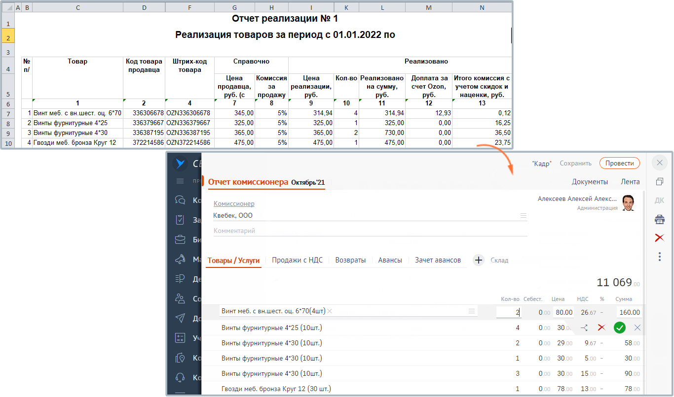Click the Провести button
This screenshot has width=674, height=397.
(619, 164)
